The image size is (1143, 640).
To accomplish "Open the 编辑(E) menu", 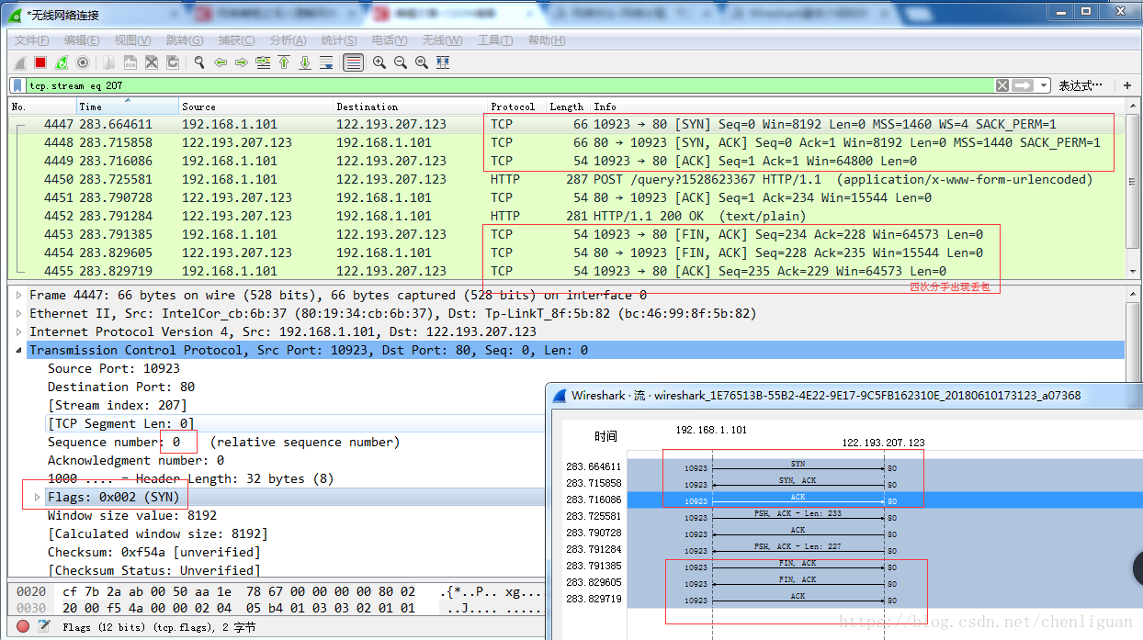I will (x=82, y=40).
